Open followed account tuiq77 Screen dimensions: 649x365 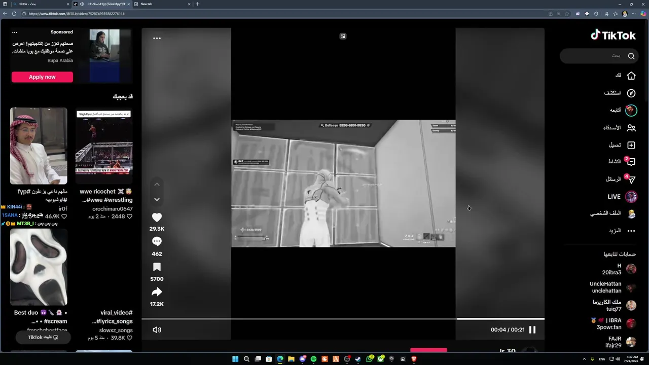tap(614, 306)
